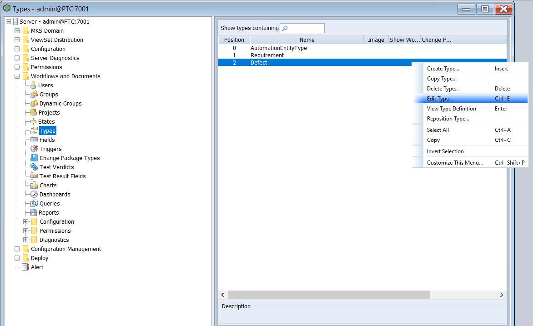Select the Charts icon
This screenshot has width=533, height=326.
(34, 185)
